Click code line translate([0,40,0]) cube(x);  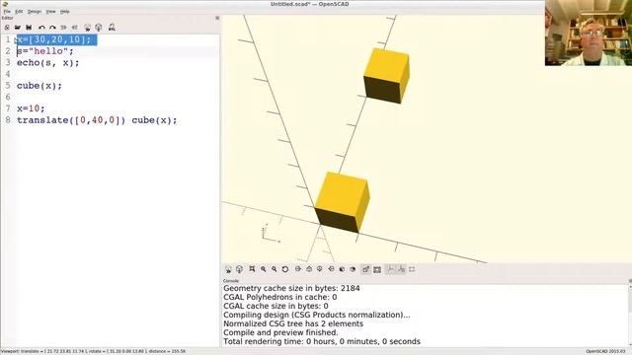click(x=97, y=120)
